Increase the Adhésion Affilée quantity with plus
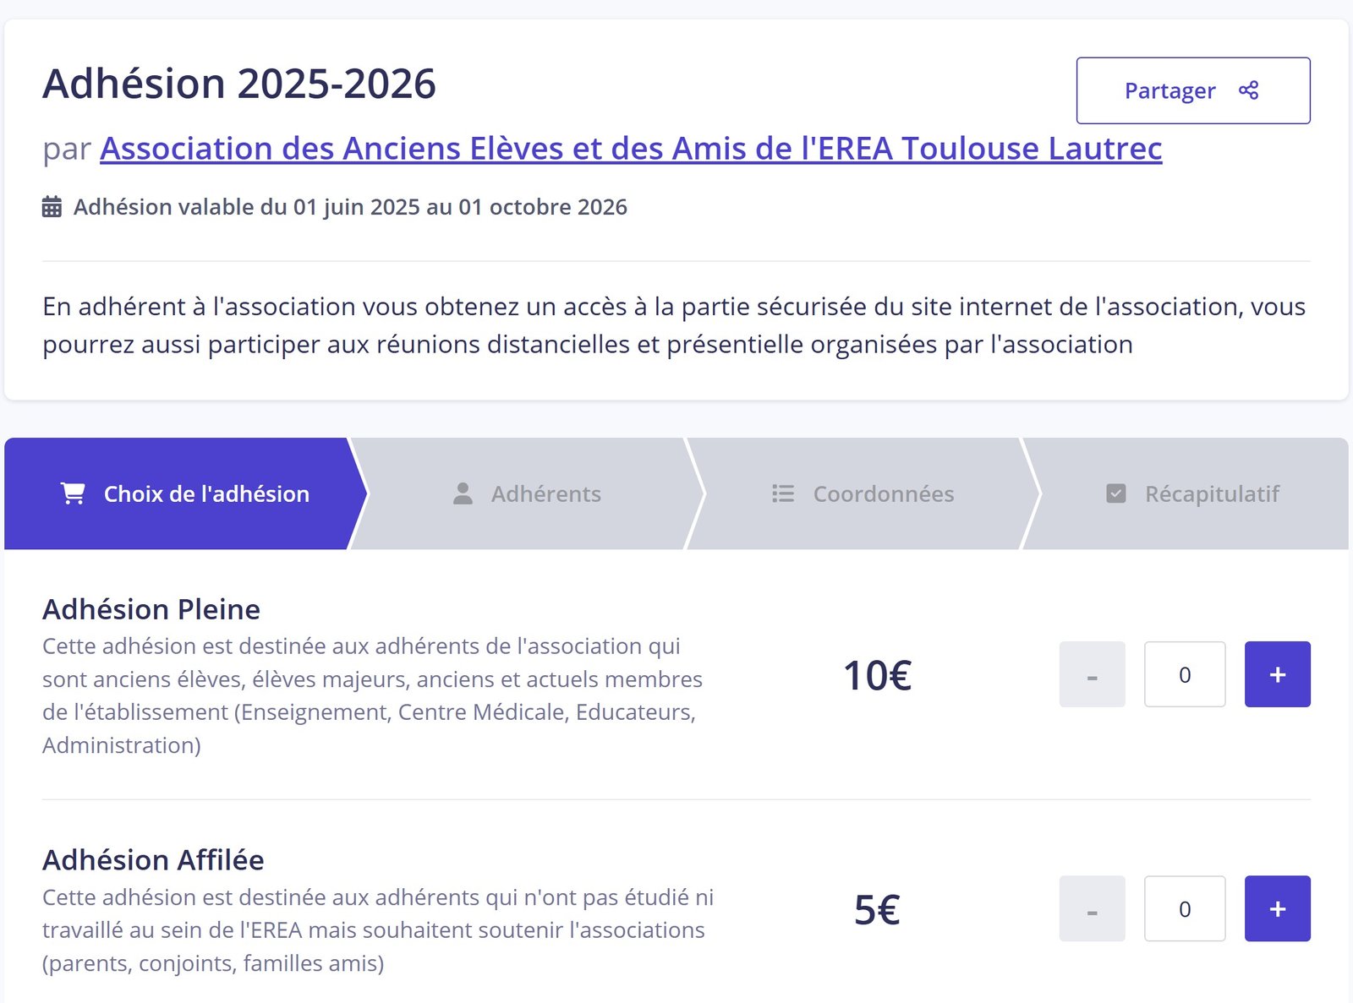 click(x=1277, y=908)
